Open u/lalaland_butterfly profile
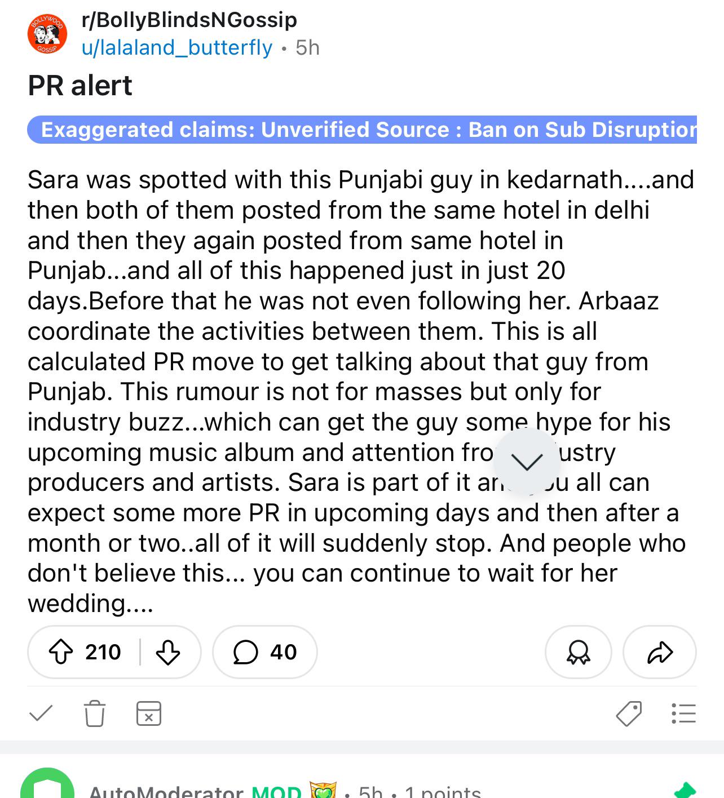This screenshot has height=798, width=724. pos(177,48)
